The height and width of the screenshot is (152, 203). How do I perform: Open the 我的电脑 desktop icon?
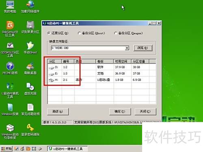10,7
